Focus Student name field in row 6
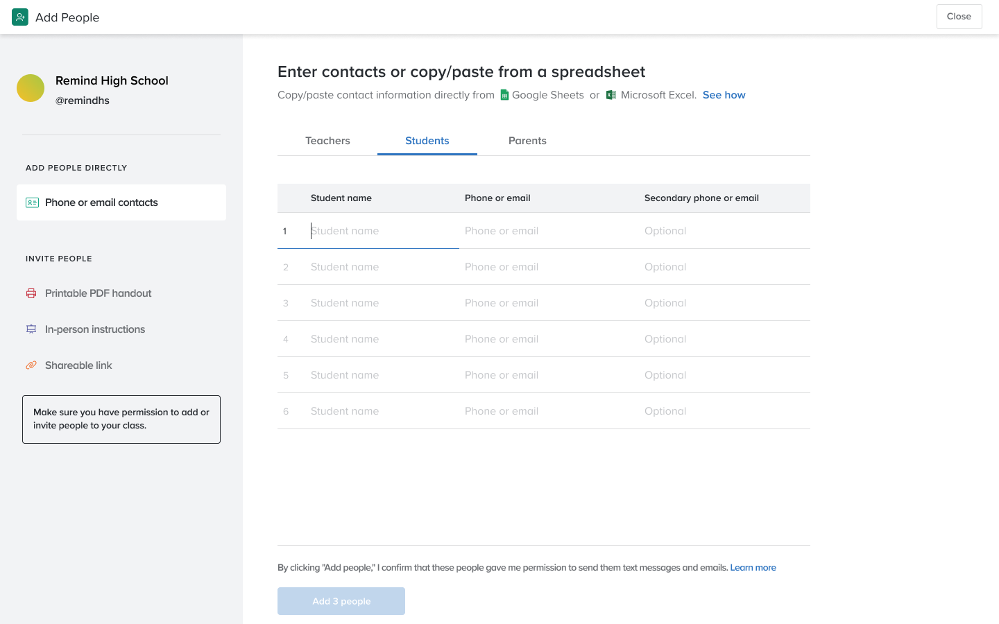Viewport: 999px width, 624px height. click(382, 411)
